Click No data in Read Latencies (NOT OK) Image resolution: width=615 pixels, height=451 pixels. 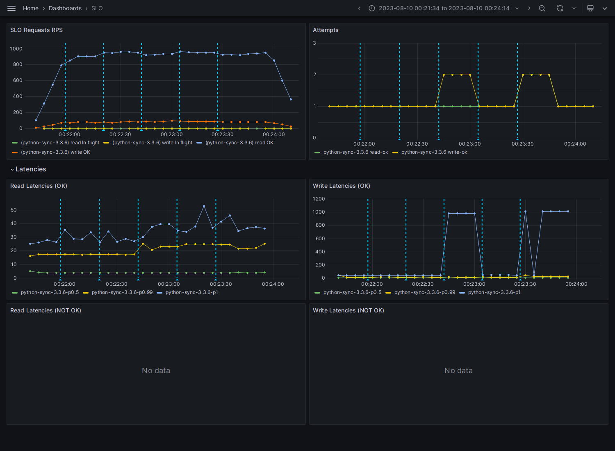click(156, 371)
